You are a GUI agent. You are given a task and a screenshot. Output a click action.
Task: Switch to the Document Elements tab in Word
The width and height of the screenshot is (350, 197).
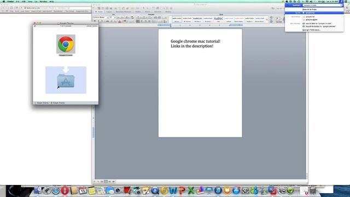click(123, 11)
